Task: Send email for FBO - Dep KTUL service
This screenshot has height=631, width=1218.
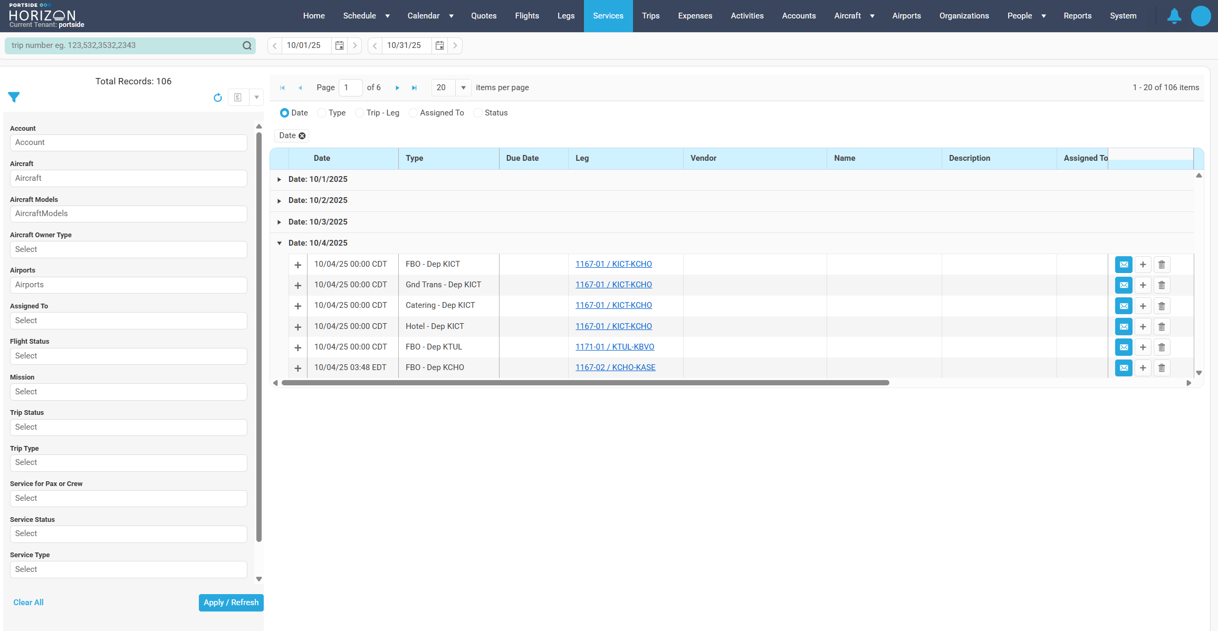Action: tap(1124, 347)
